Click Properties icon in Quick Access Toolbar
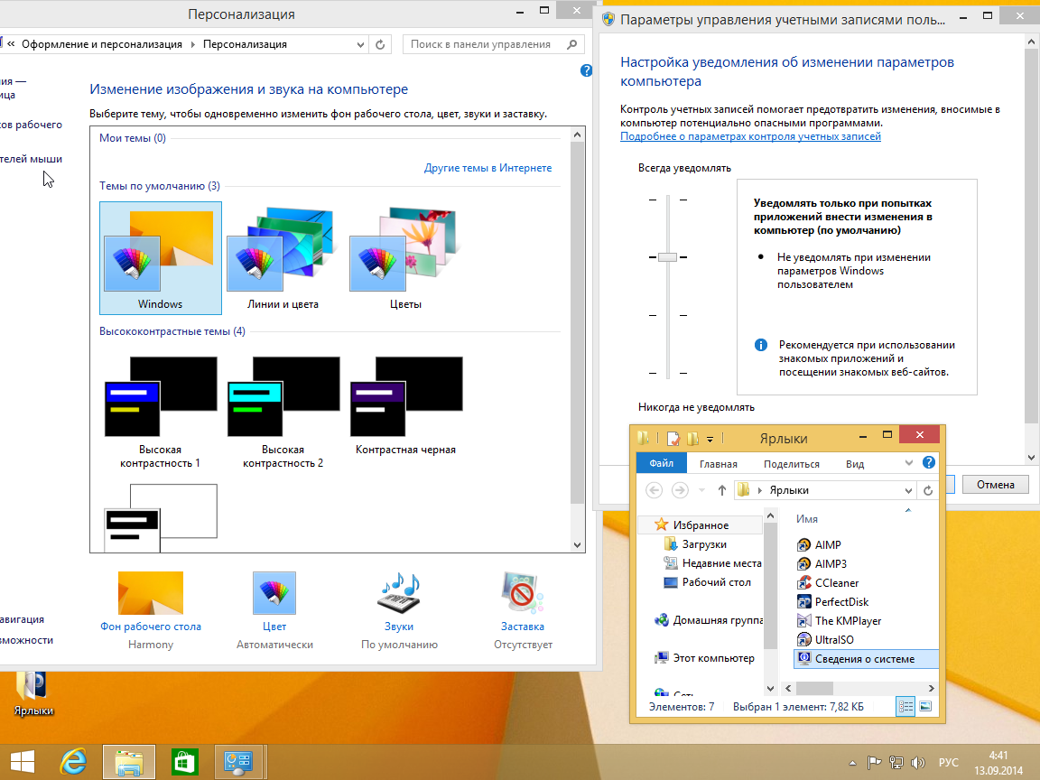The image size is (1040, 780). pos(673,438)
